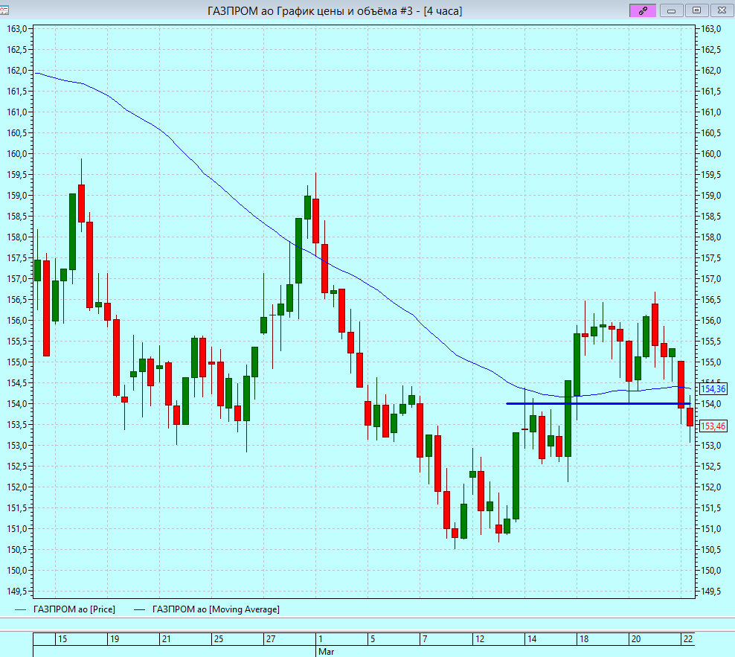Click the chart title ГАЗПРОМ ао График цены и объёма
This screenshot has height=657, width=735.
335,10
